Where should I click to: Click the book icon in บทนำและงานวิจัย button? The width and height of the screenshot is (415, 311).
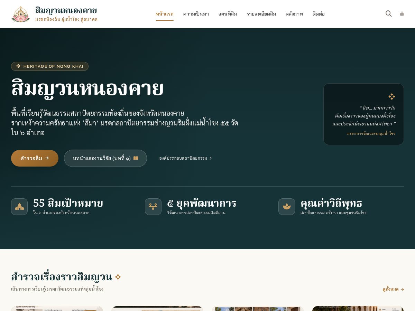point(136,158)
